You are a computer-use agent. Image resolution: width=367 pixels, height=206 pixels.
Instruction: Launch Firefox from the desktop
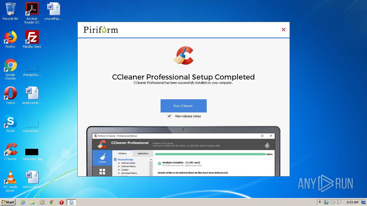10,39
